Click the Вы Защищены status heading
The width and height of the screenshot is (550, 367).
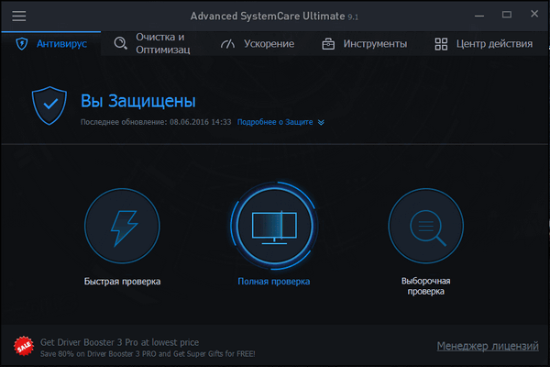pos(138,101)
